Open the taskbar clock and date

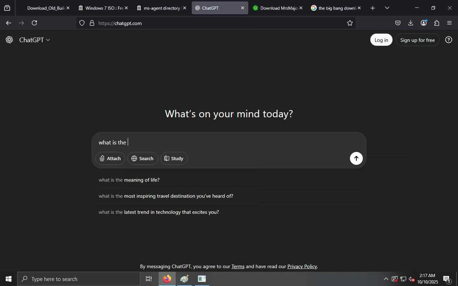pos(428,279)
